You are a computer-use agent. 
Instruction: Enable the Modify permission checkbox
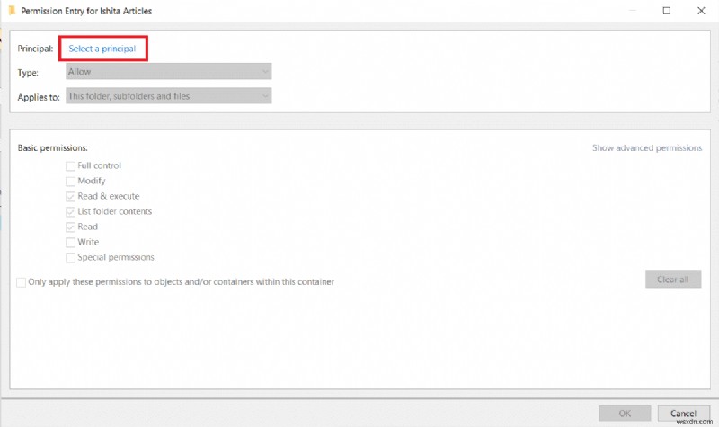70,182
